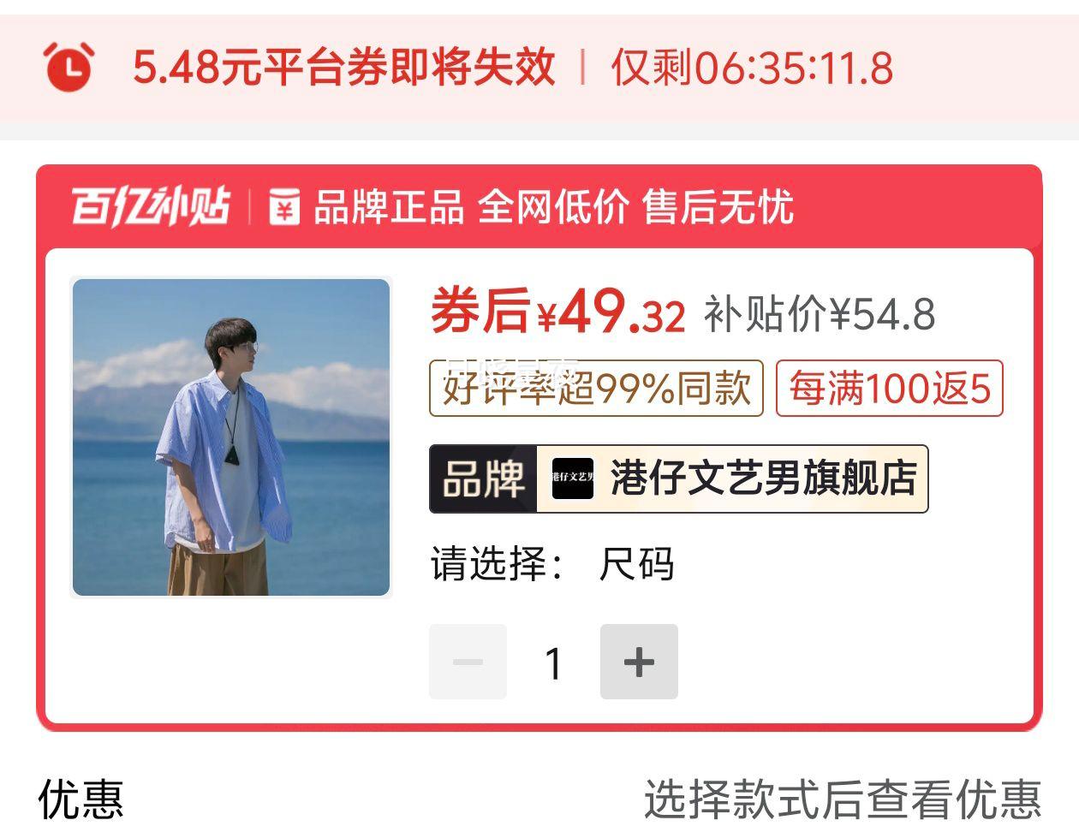Tap the 每满100返5 promotion tag
This screenshot has width=1079, height=832.
(x=890, y=389)
